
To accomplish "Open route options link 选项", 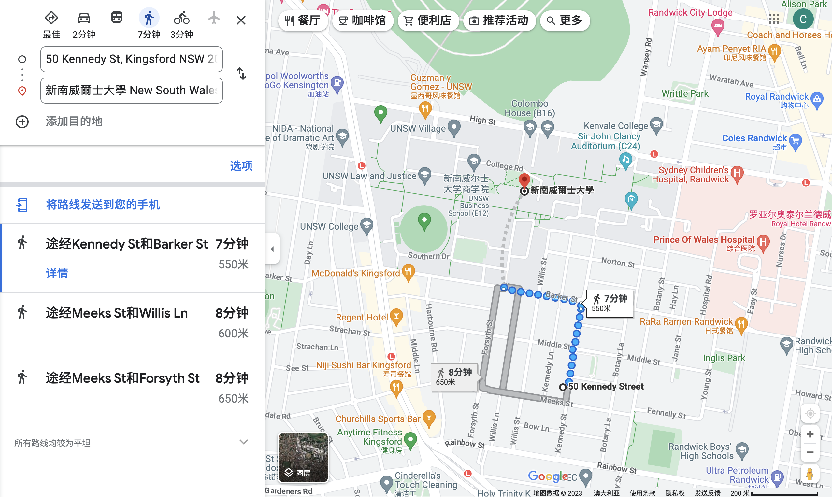I will click(241, 165).
